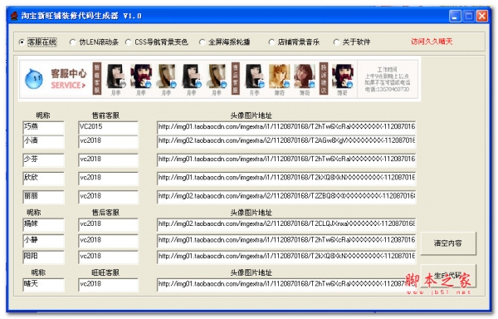Click the blue water-drop service mascot icon
The height and width of the screenshot is (319, 498).
34,79
